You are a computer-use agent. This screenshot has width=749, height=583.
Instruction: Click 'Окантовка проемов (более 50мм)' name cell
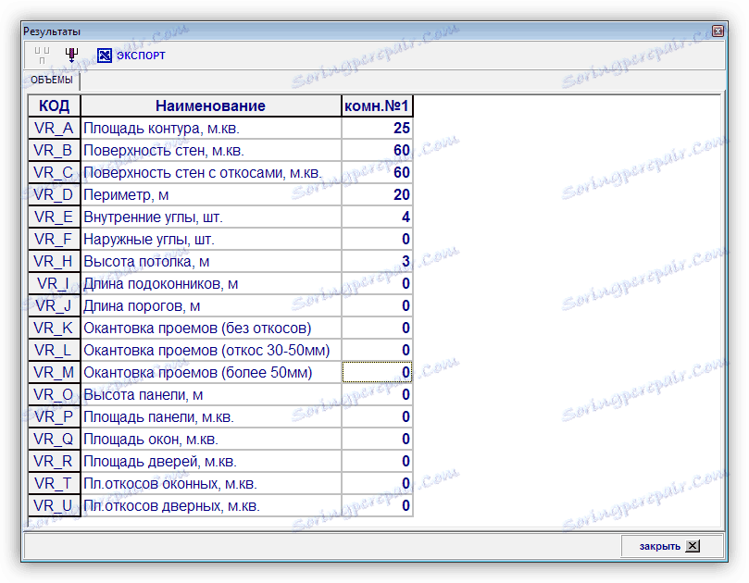click(x=211, y=372)
